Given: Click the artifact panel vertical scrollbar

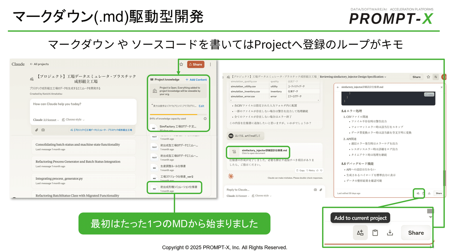Looking at the screenshot, I should (x=445, y=179).
